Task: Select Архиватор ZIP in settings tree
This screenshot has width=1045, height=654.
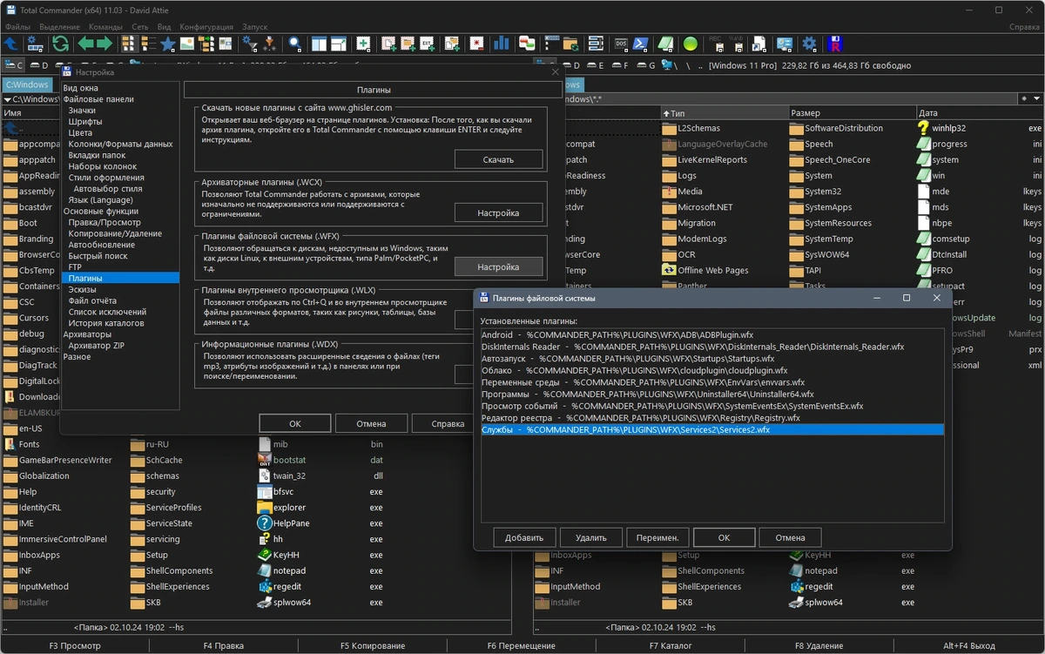Action: [96, 346]
